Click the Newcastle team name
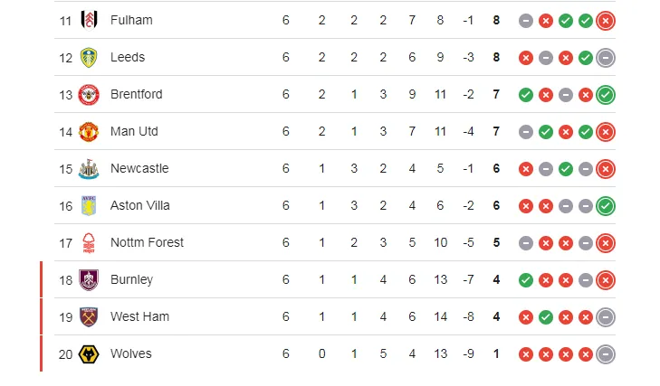 tap(139, 168)
